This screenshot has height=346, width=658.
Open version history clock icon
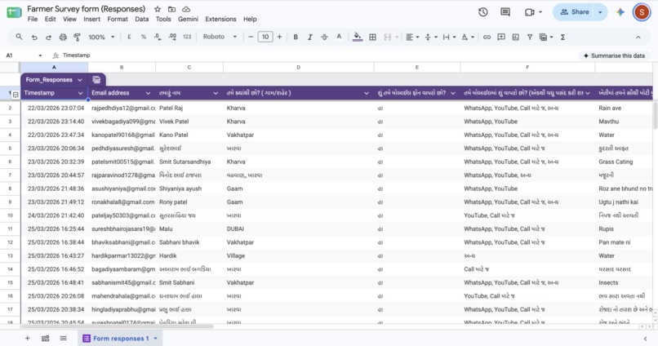click(483, 12)
